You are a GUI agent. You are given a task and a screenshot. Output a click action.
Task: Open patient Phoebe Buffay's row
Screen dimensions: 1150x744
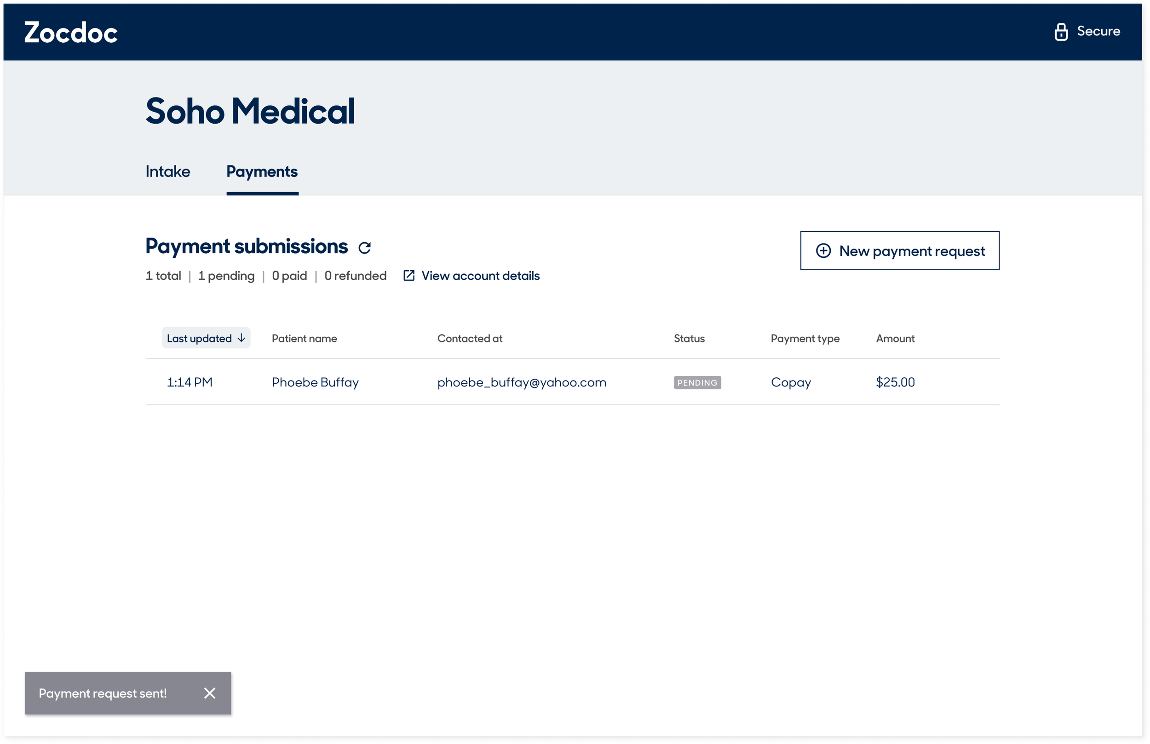[315, 382]
